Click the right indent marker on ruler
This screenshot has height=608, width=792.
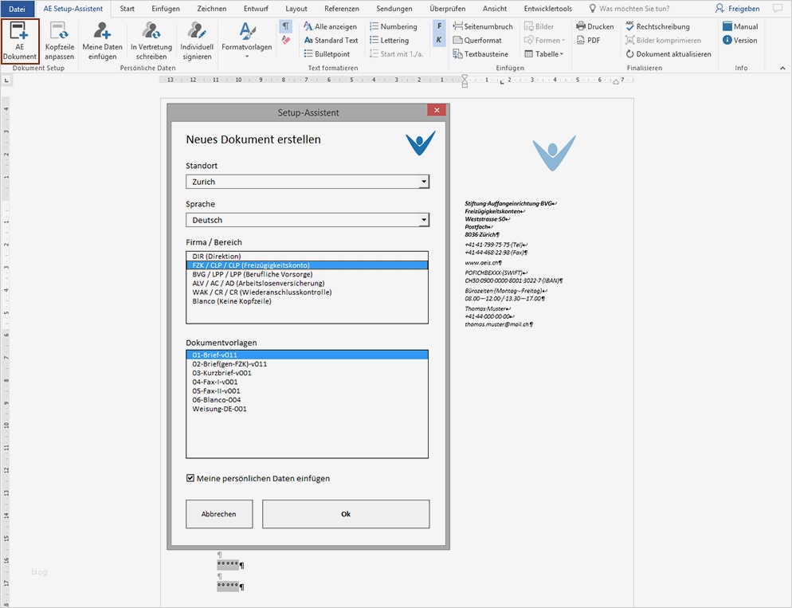click(616, 82)
